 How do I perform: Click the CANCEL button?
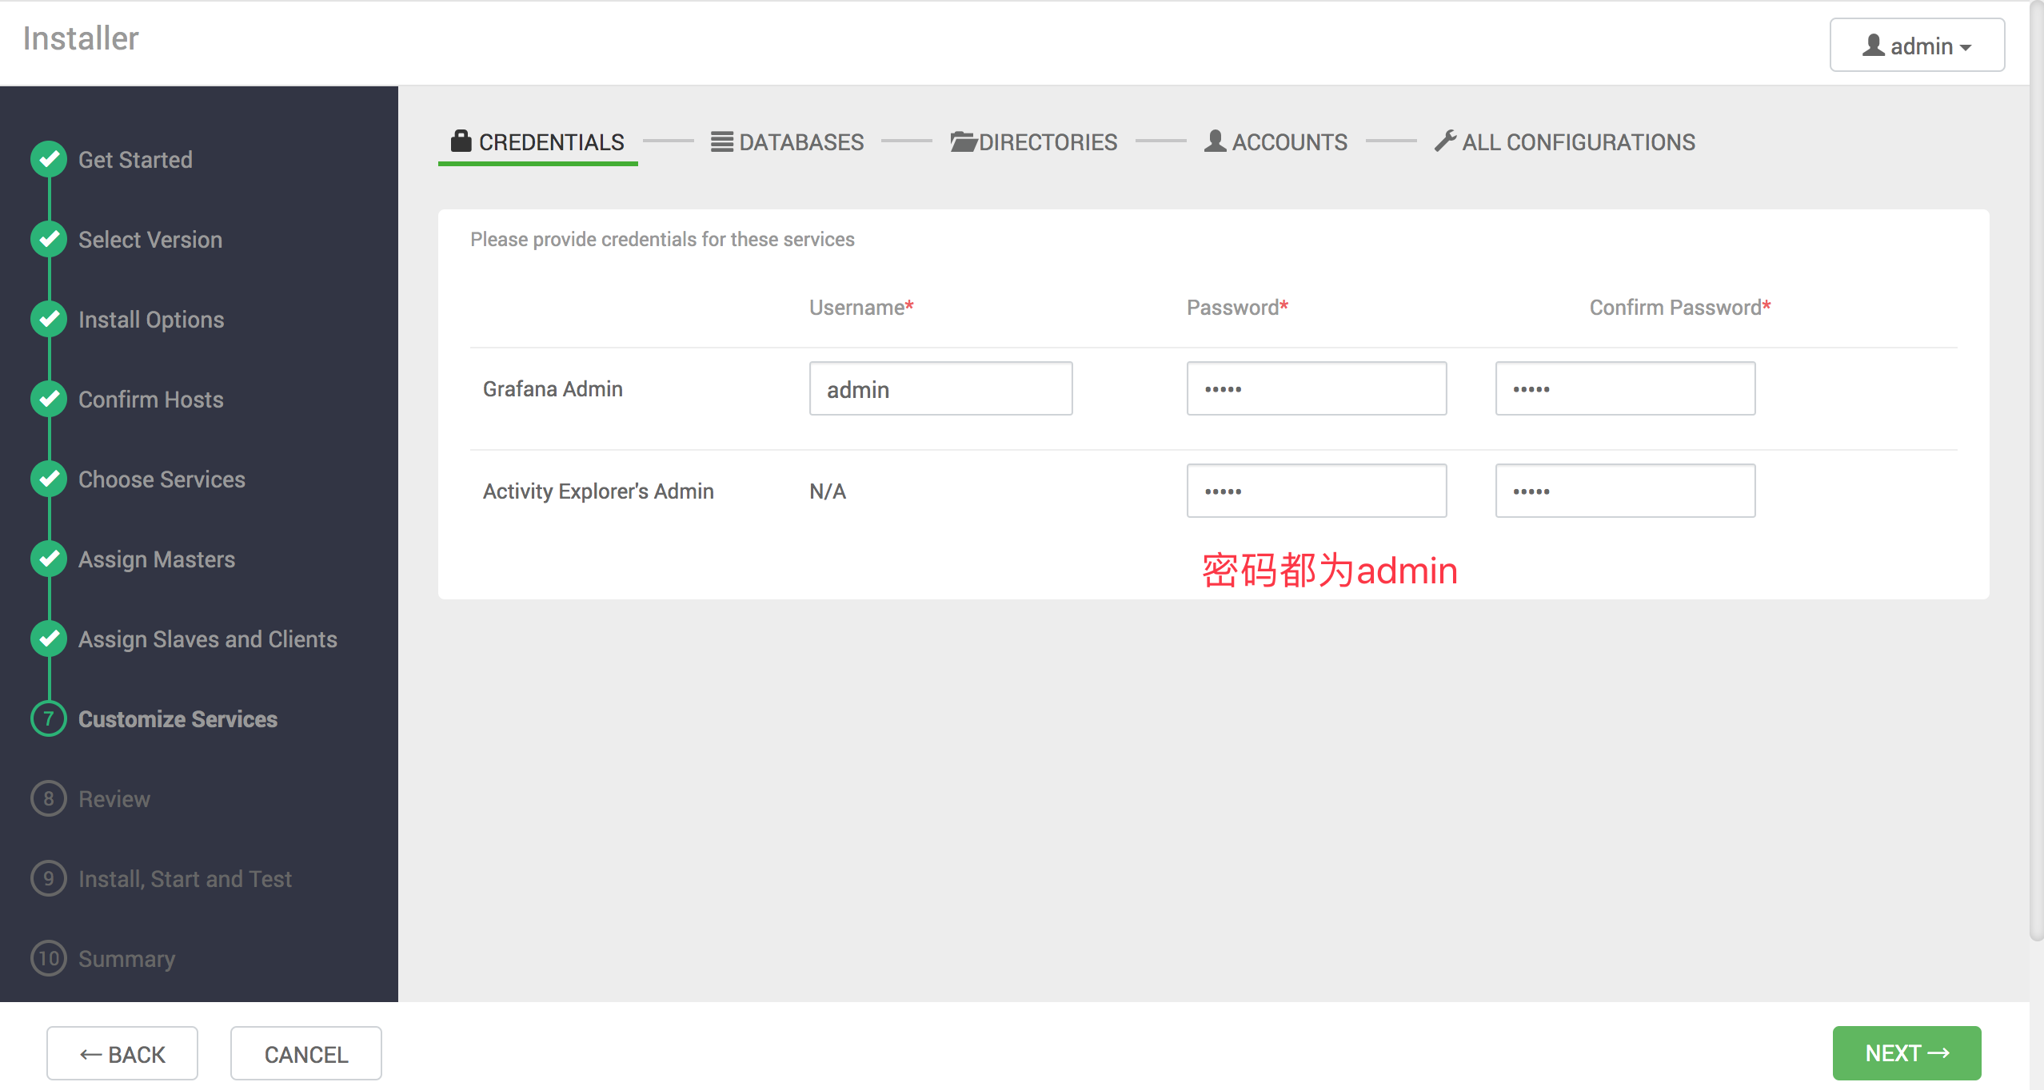(x=305, y=1054)
